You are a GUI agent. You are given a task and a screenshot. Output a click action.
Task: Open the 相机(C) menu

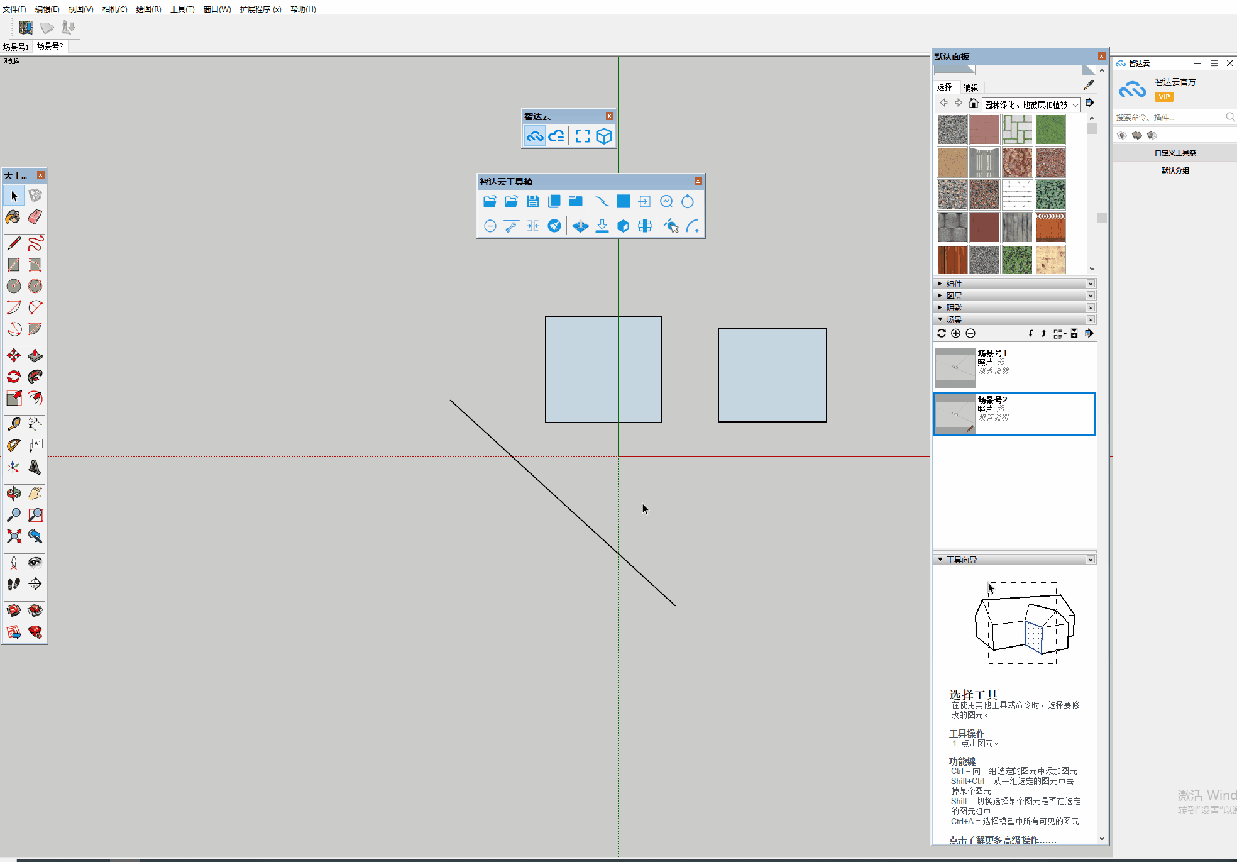114,9
